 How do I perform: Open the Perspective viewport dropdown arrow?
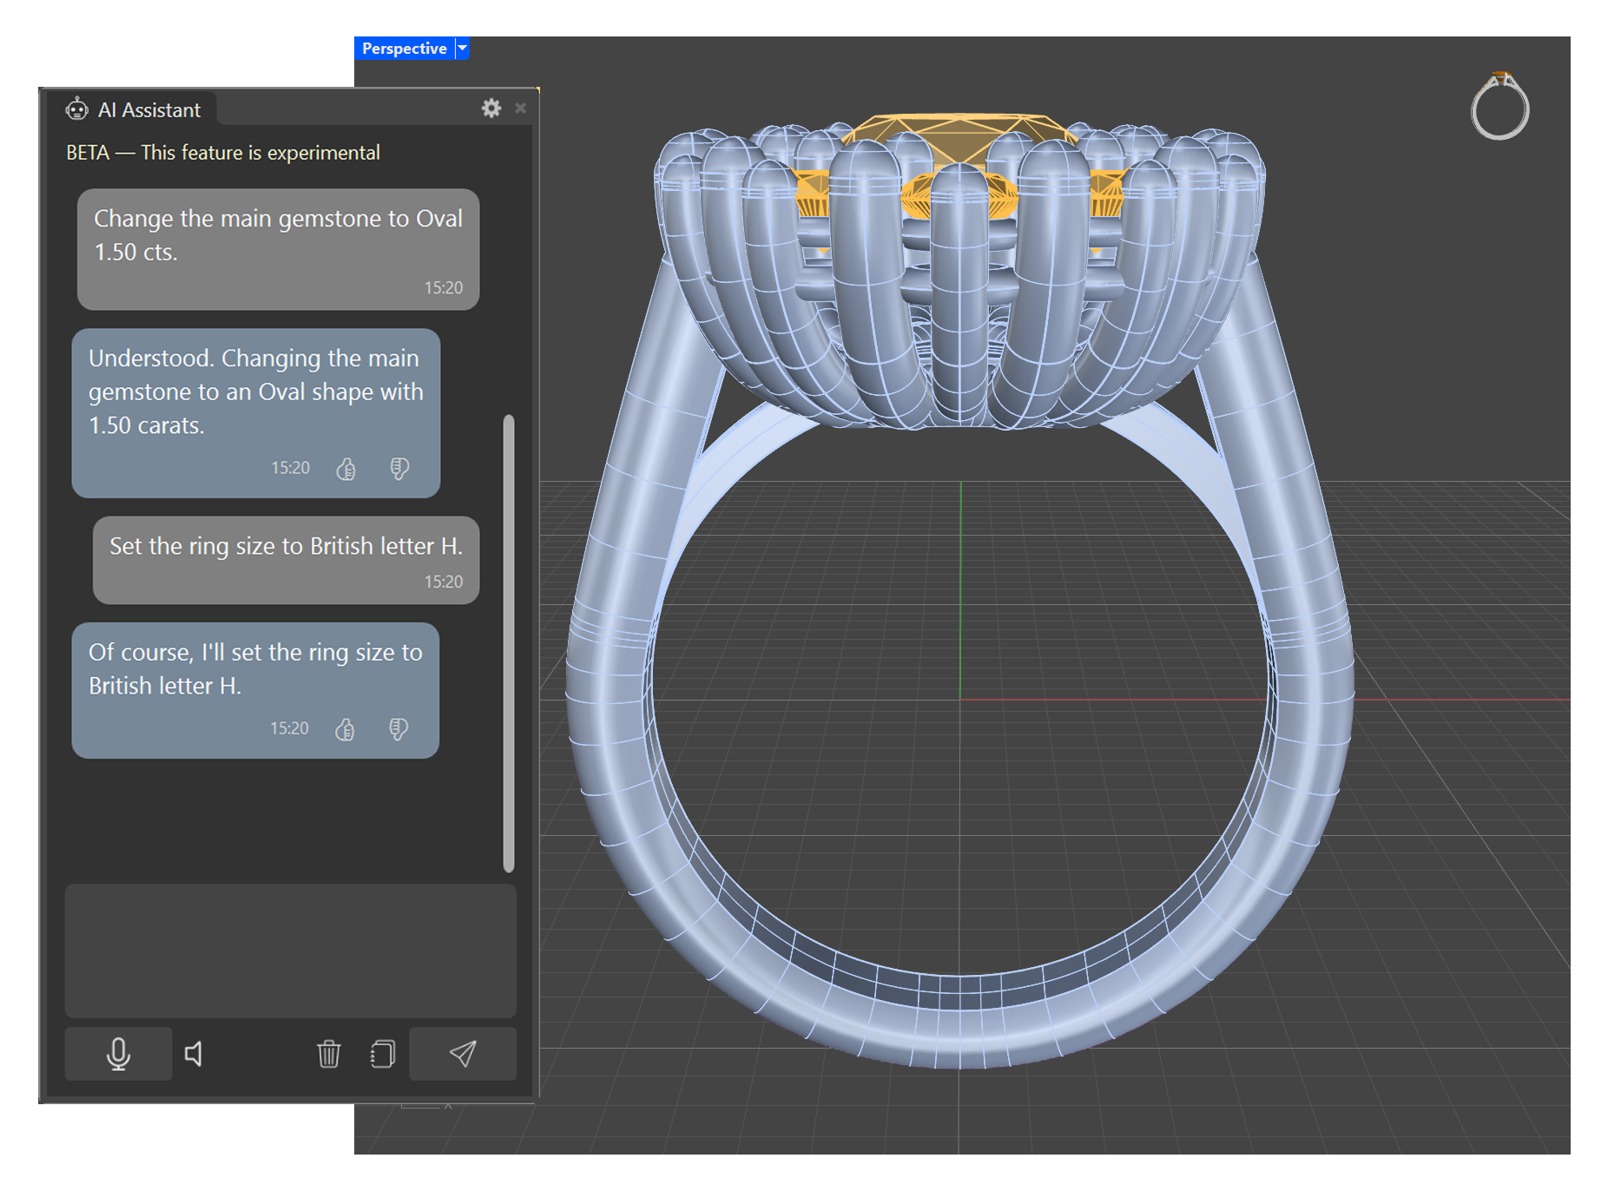point(463,49)
